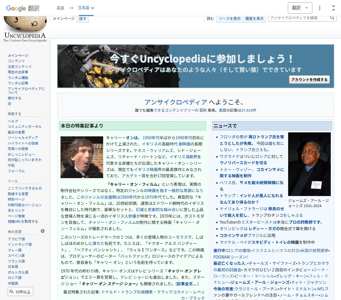
Task: Open the 最近の変更 link
Action: point(16,132)
